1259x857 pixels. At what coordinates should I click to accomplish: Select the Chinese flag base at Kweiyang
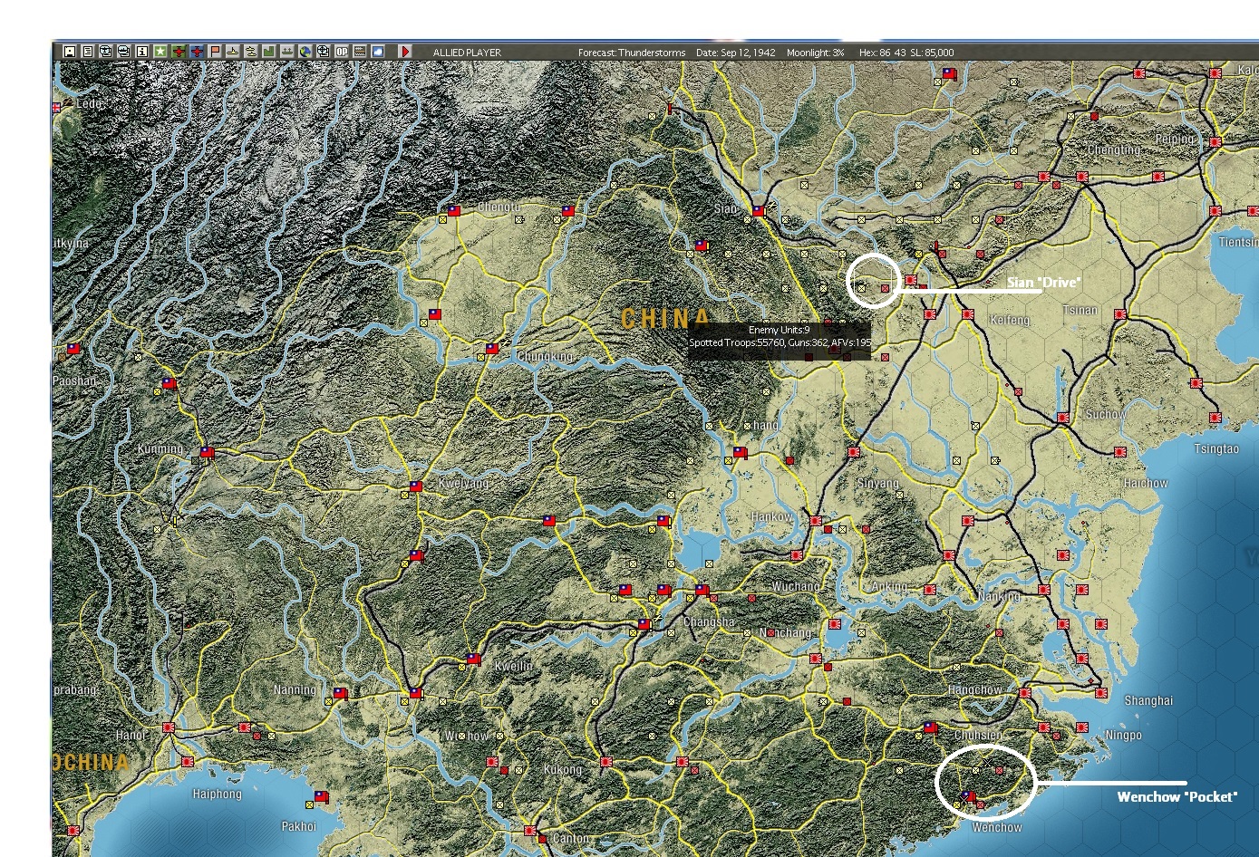point(416,486)
